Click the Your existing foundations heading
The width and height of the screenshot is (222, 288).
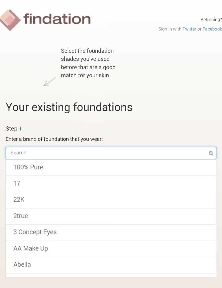(69, 107)
